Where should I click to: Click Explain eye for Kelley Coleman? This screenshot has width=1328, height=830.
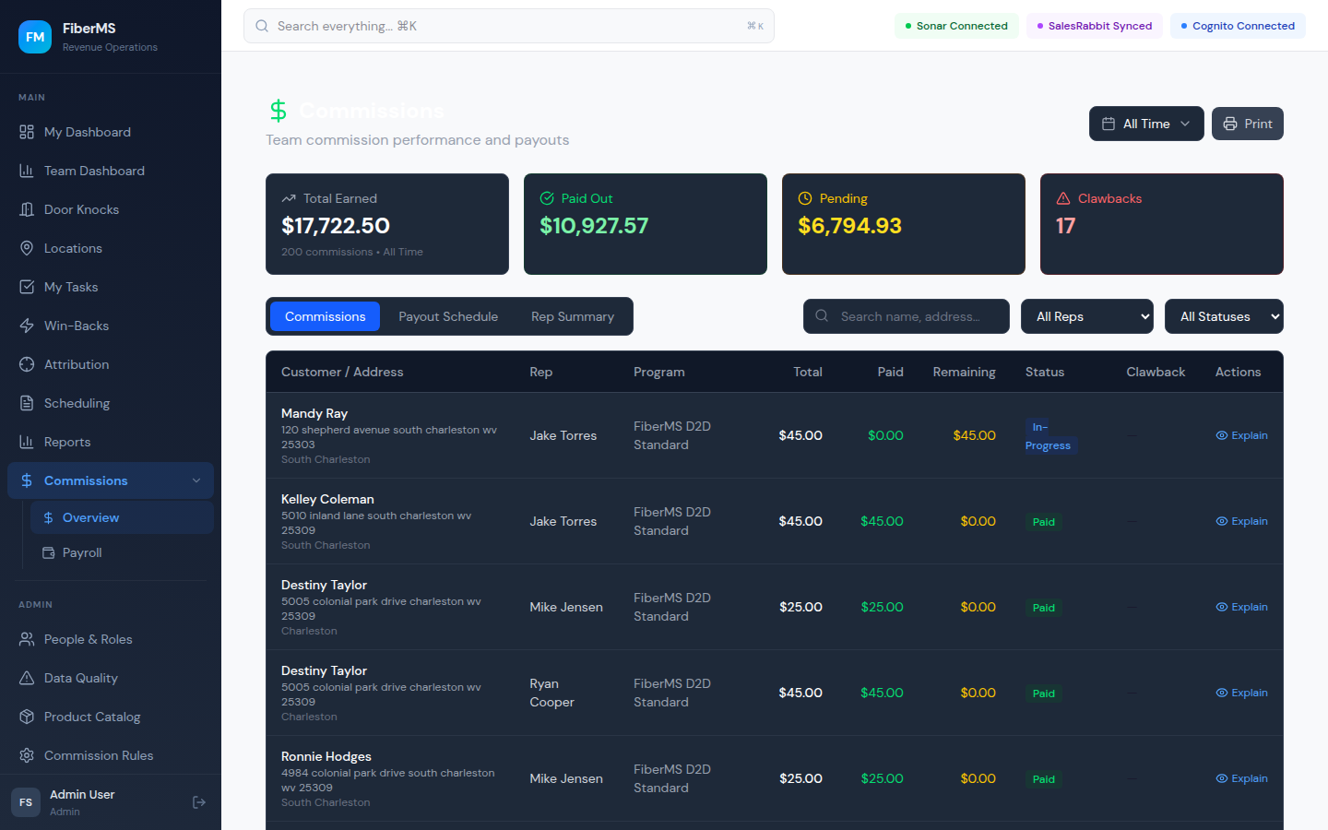[x=1241, y=521]
